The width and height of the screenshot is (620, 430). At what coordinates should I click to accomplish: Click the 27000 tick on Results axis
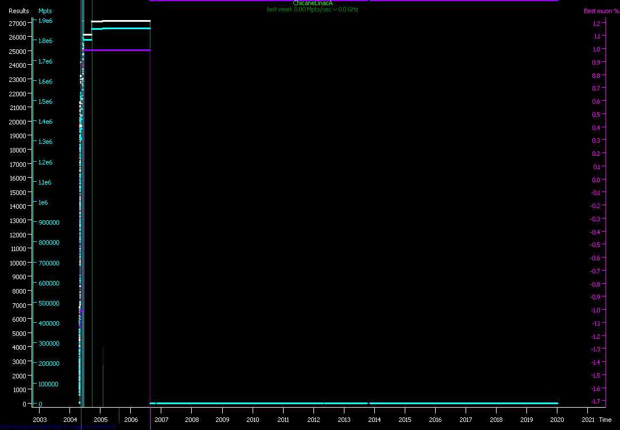(x=18, y=23)
